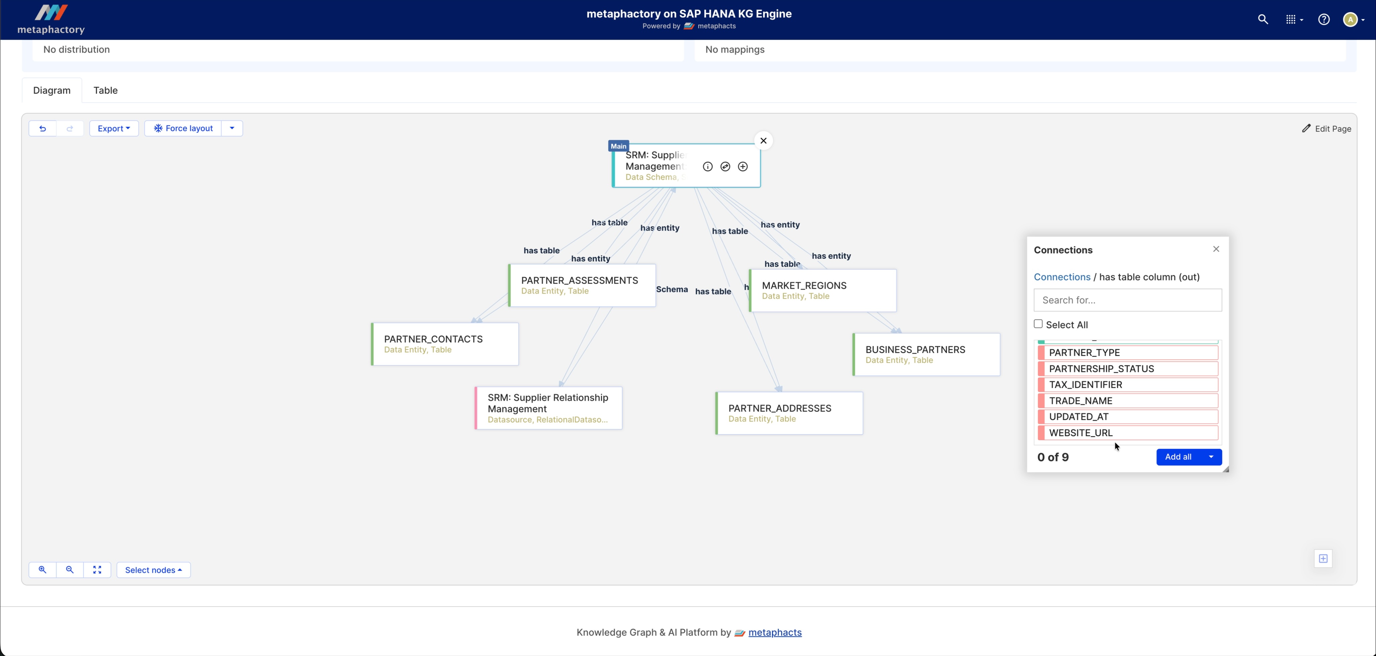Remove SRM node with X button
The height and width of the screenshot is (656, 1376).
tap(763, 141)
